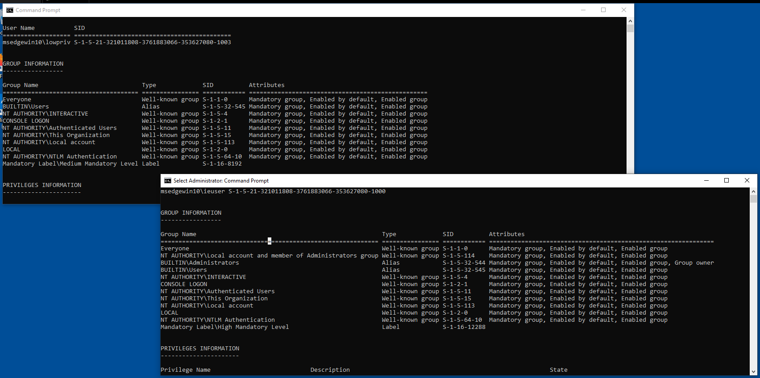
Task: Click the Command Prompt window's title bar icon
Action: [9, 10]
